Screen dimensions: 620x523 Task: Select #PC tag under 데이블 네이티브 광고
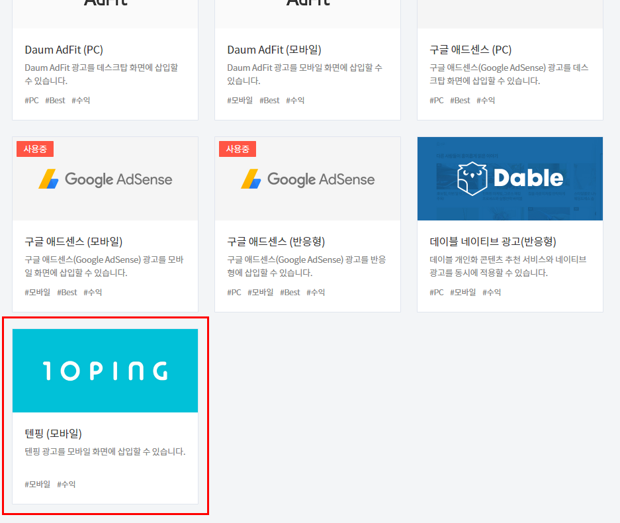437,293
